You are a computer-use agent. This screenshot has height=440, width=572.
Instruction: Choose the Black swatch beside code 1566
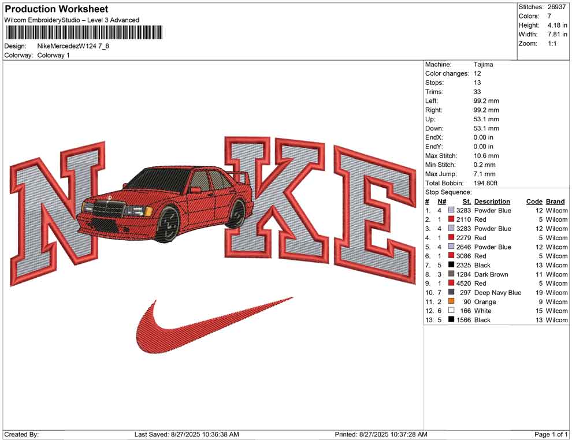pyautogui.click(x=451, y=319)
